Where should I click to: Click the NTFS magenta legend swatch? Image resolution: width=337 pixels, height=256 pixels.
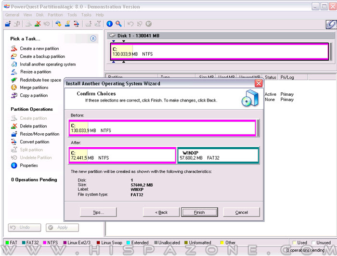click(45, 243)
